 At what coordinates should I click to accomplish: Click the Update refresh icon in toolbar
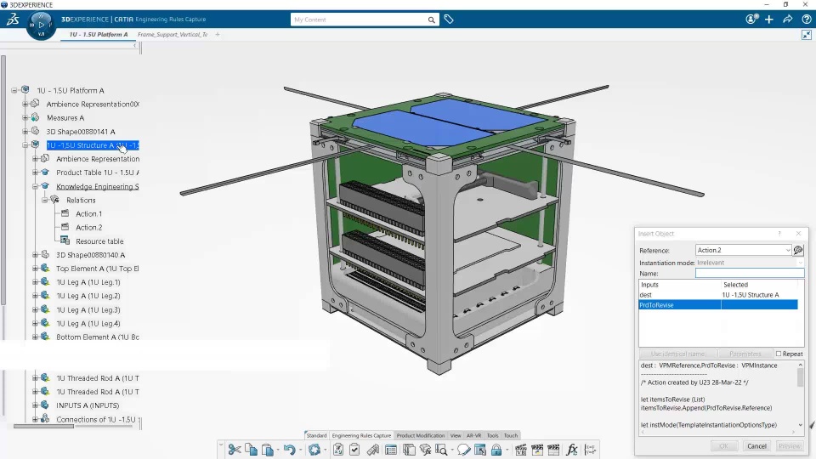pyautogui.click(x=314, y=450)
